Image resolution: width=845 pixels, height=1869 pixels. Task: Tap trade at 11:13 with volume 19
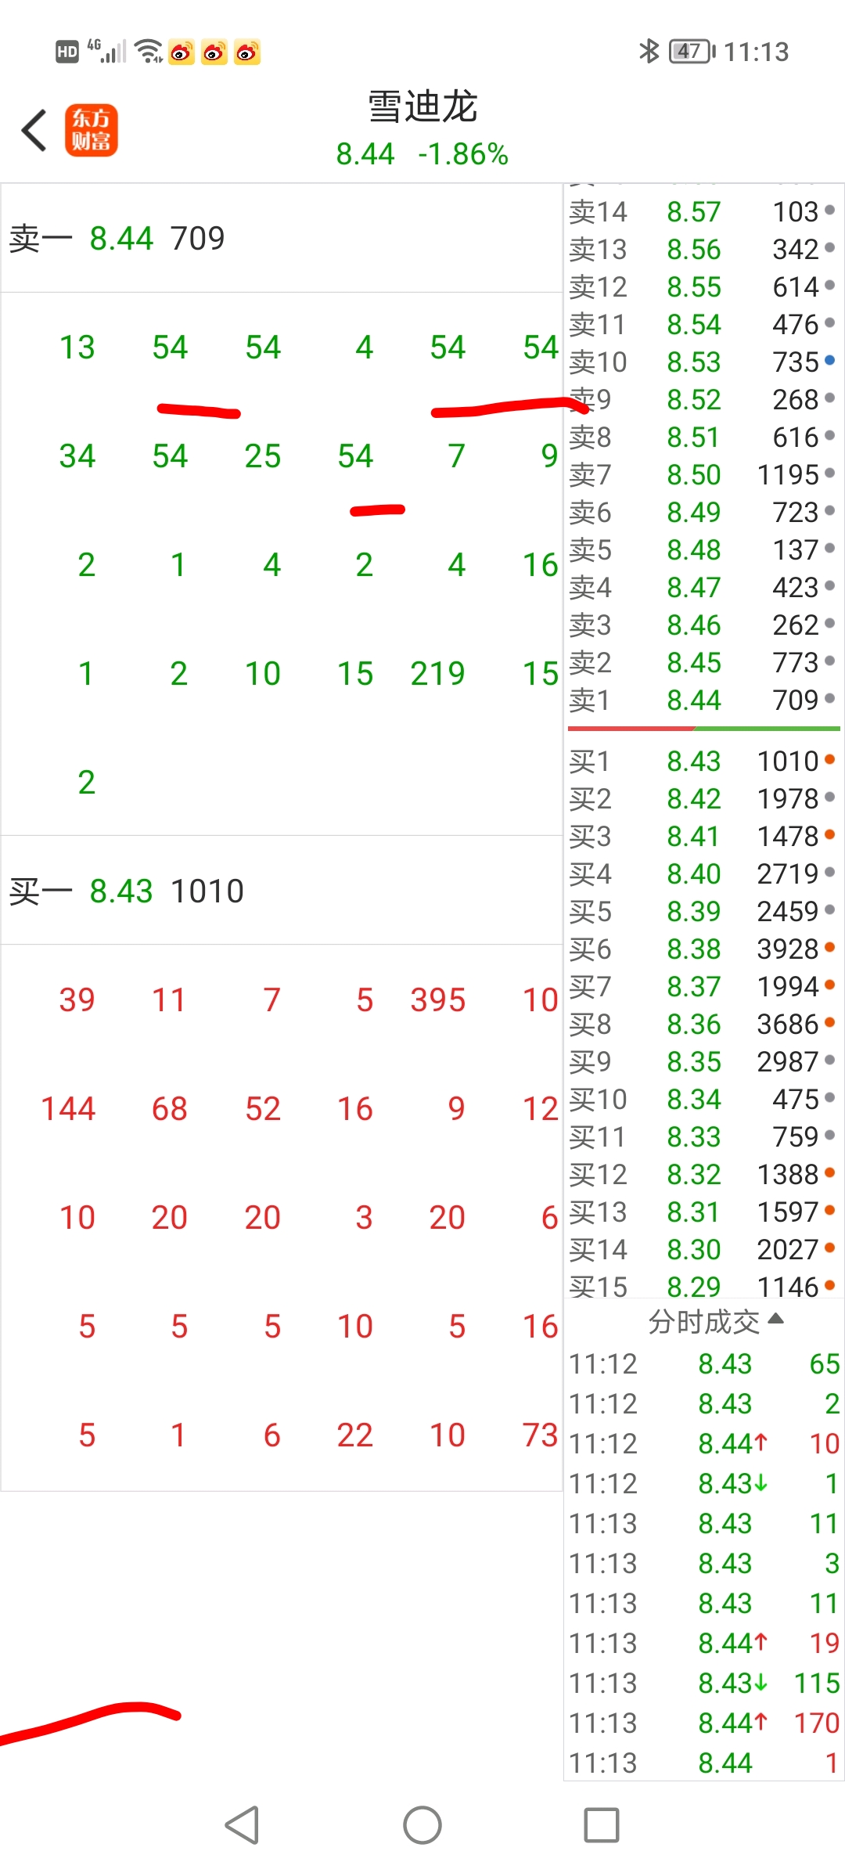703,1643
